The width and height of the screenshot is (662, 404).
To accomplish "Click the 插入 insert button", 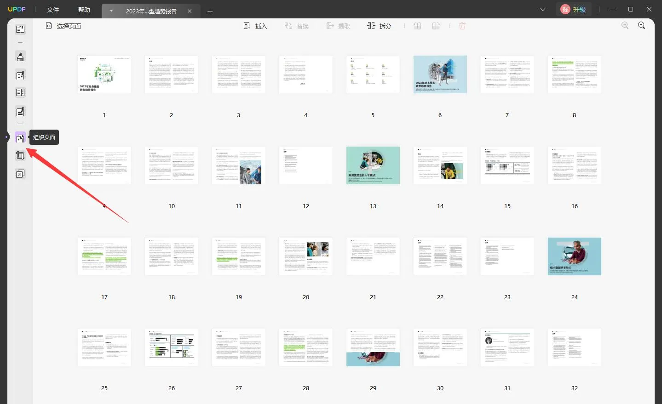I will (255, 26).
